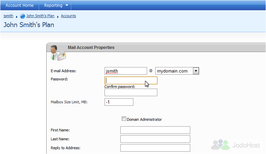Select the Reply to Address field
This screenshot has width=266, height=154.
[155, 148]
